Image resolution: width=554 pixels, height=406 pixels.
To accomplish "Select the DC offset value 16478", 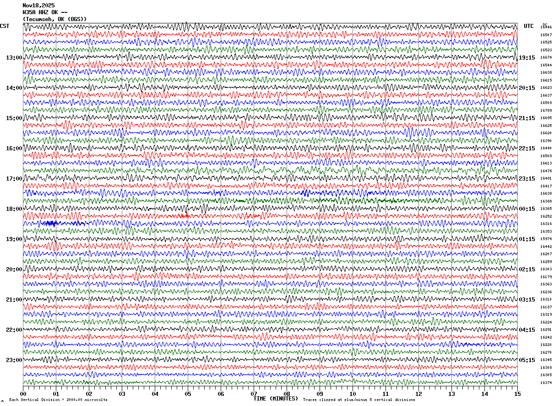I will tap(546, 171).
